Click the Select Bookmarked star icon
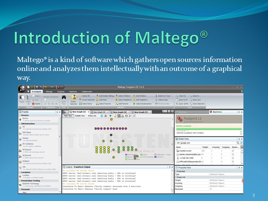 coord(134,104)
